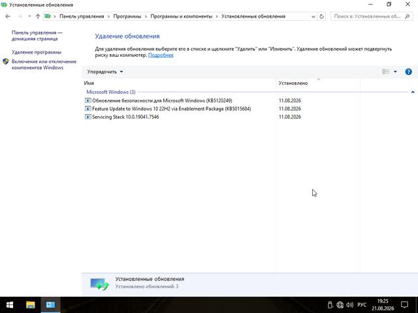This screenshot has width=418, height=313.
Task: Click install date of KB5120249 update
Action: 290,100
